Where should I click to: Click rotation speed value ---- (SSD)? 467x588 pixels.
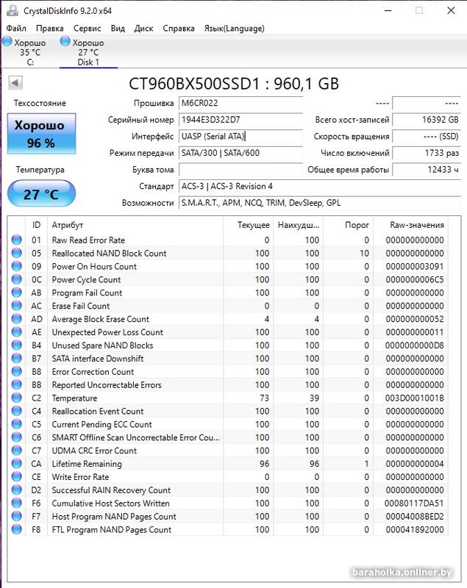426,136
